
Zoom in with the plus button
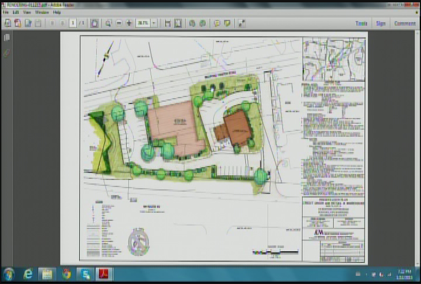pos(129,23)
